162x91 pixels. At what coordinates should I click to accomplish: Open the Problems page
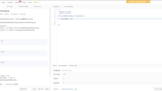pyautogui.click(x=10, y=2)
